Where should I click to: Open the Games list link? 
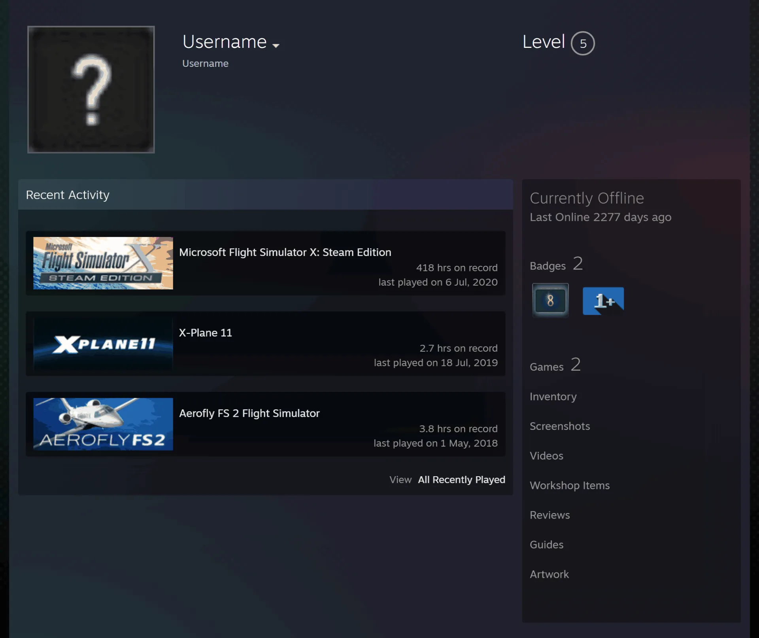coord(555,365)
